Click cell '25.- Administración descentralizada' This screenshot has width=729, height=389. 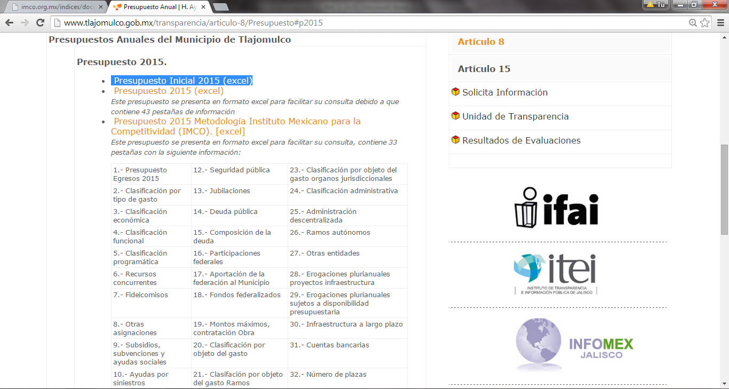point(347,216)
